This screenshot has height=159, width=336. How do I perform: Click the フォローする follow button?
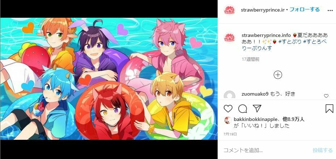304,10
